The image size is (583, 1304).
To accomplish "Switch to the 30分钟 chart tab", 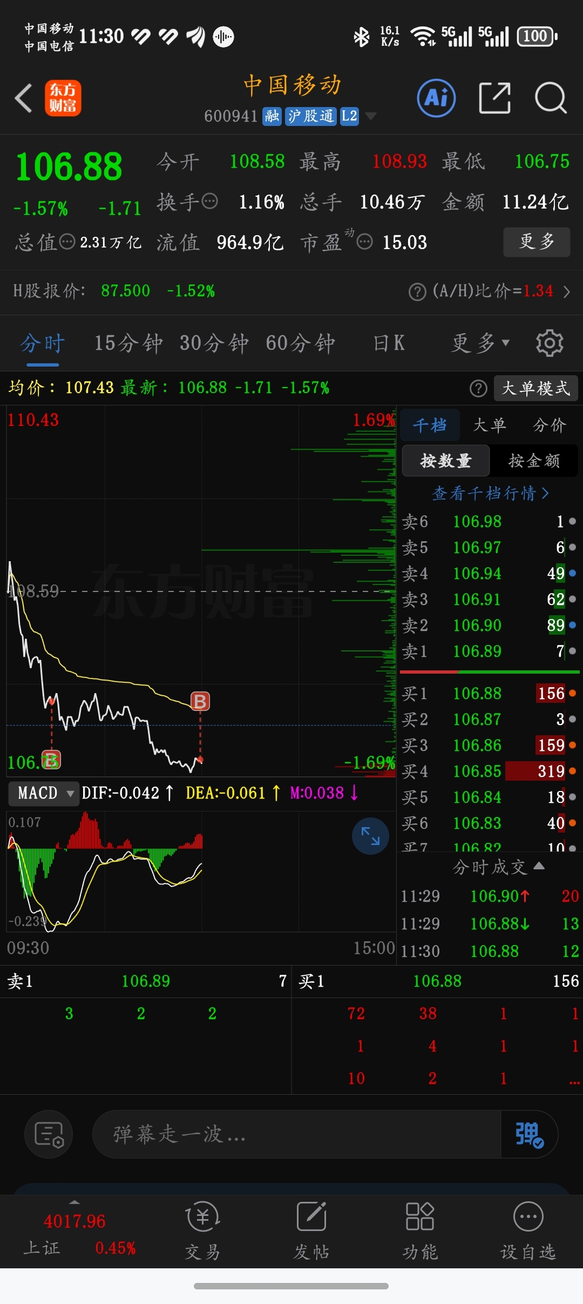I will point(214,343).
